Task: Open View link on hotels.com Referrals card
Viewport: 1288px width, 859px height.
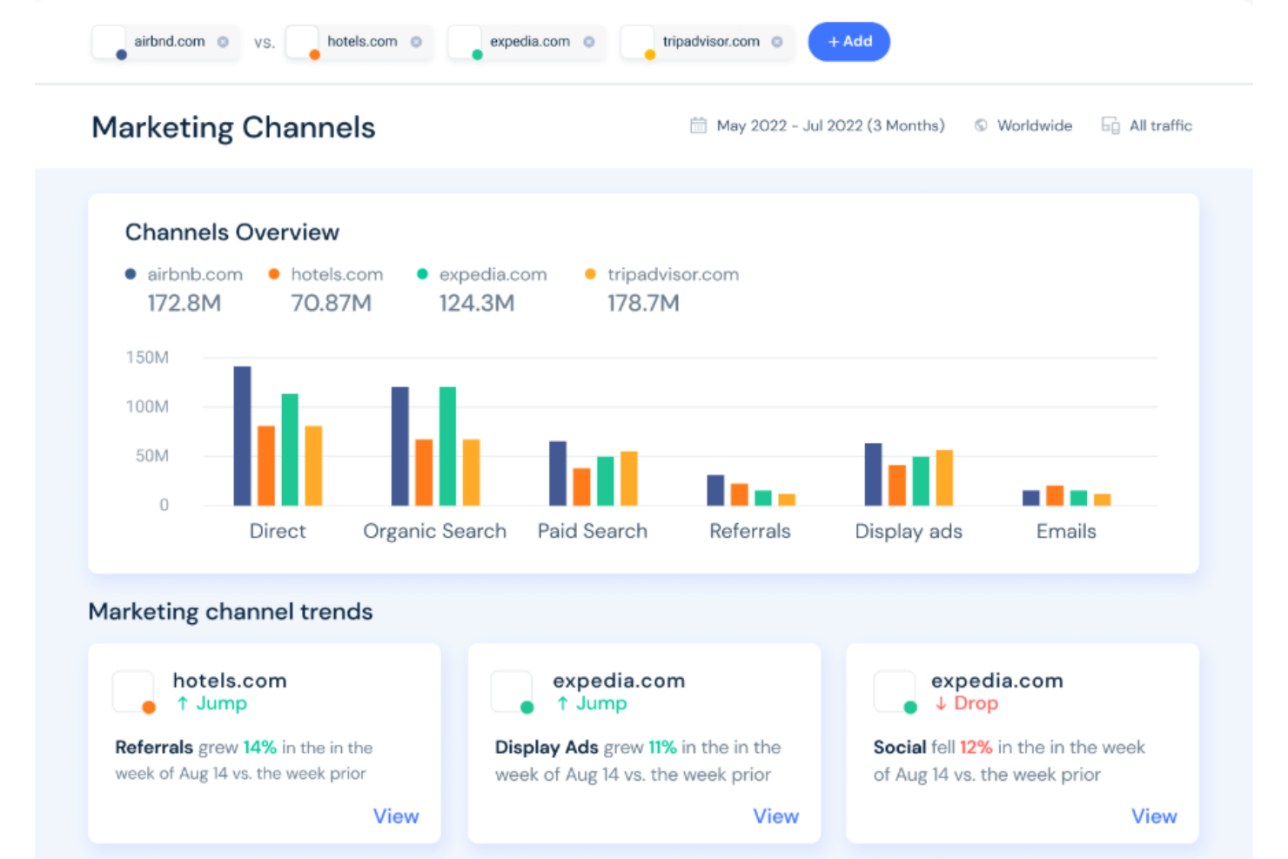Action: tap(396, 816)
